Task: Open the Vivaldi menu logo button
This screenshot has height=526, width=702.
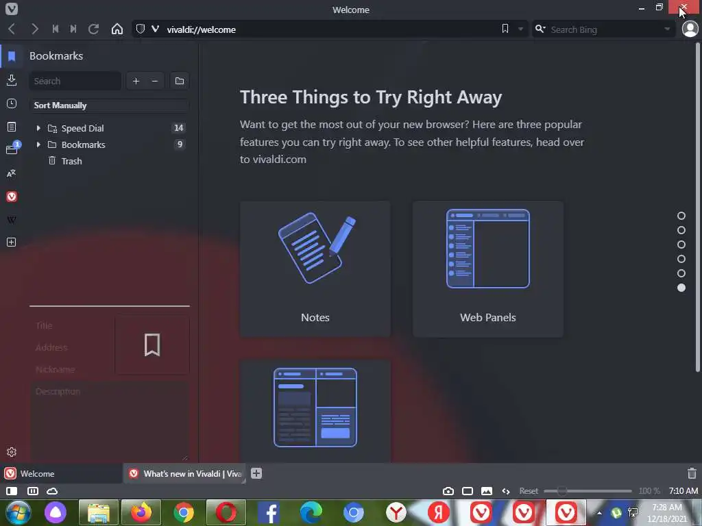Action: [12, 9]
